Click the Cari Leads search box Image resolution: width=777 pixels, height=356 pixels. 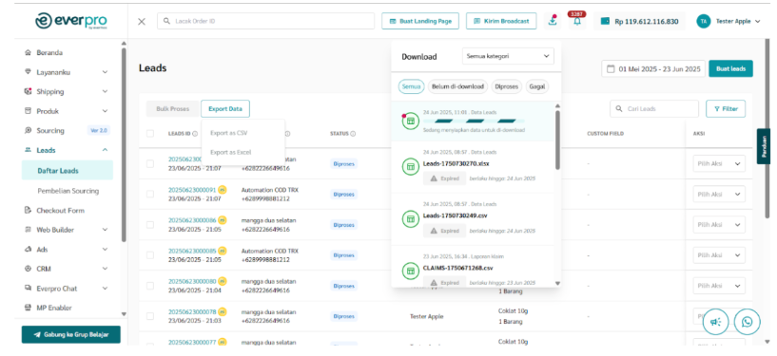pos(654,109)
